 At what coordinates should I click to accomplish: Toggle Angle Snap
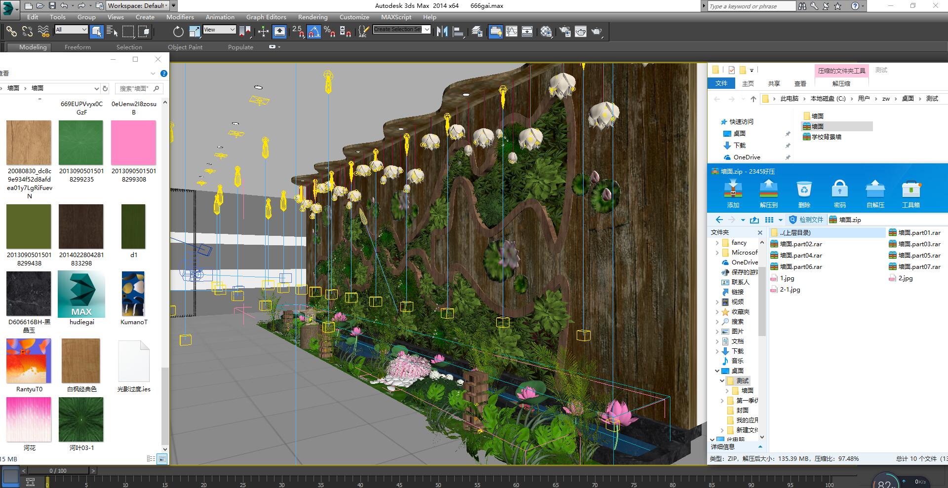pyautogui.click(x=314, y=32)
